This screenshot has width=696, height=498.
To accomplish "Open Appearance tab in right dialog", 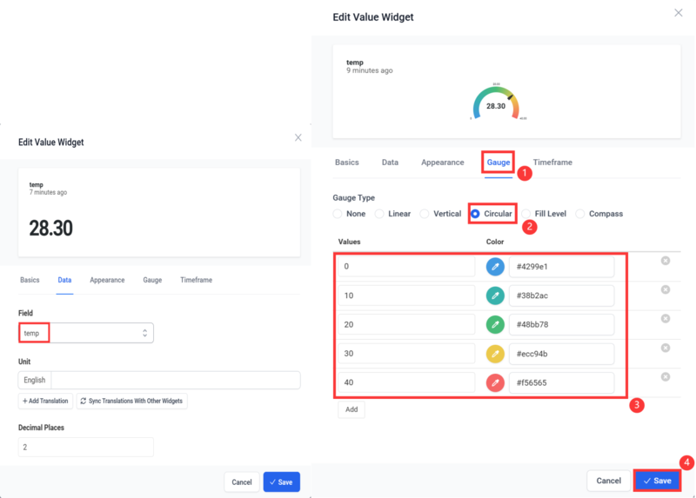I will tap(443, 163).
